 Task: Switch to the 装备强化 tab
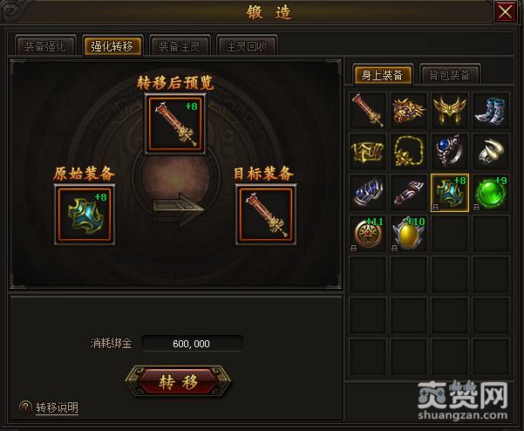(x=45, y=46)
